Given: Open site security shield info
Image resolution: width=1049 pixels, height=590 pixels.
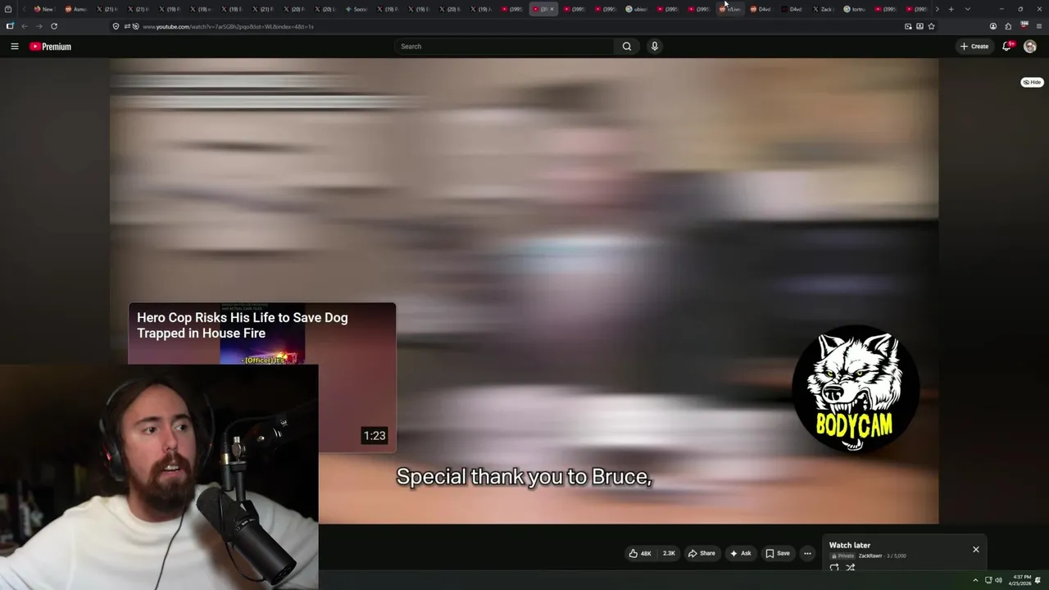Looking at the screenshot, I should coord(116,26).
